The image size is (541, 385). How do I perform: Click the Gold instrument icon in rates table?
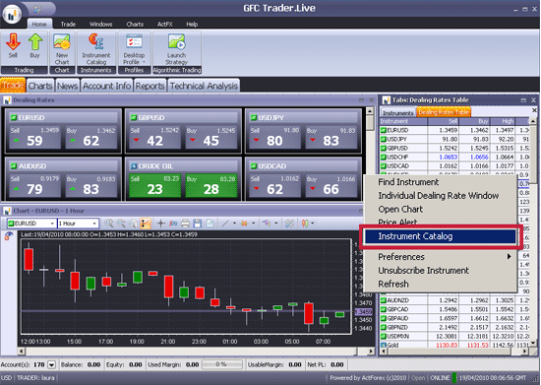[383, 345]
